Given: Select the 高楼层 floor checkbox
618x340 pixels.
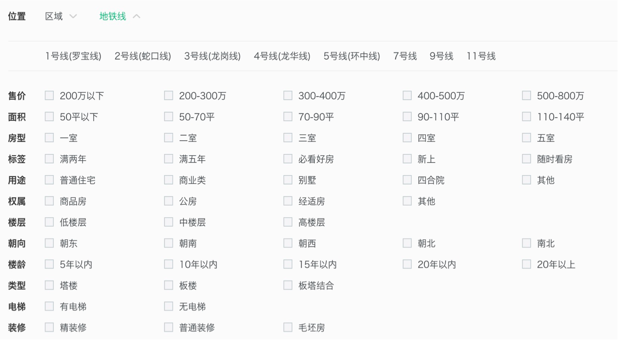Looking at the screenshot, I should pyautogui.click(x=288, y=222).
